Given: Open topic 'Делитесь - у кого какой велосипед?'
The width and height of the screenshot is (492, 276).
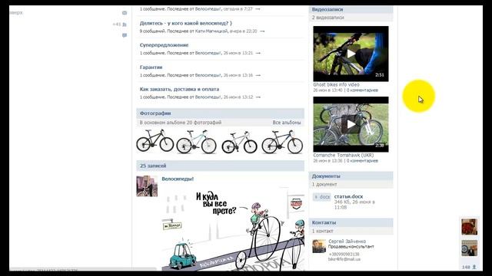Looking at the screenshot, I should click(x=186, y=23).
